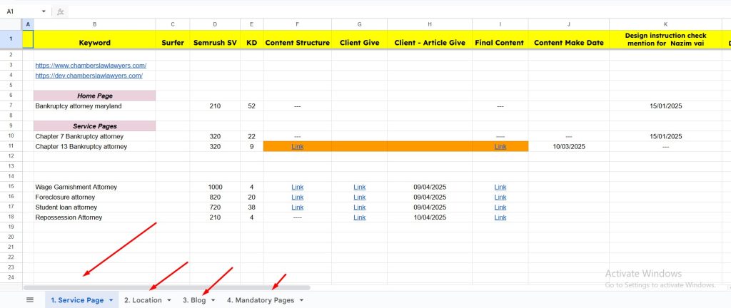
Task: Open Client Give Link for Repossession Attorney
Action: [x=360, y=217]
